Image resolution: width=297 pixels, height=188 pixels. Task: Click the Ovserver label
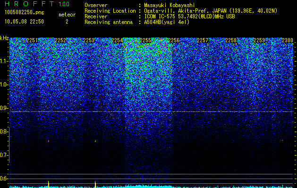96,6
